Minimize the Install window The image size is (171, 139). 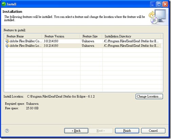pos(153,4)
